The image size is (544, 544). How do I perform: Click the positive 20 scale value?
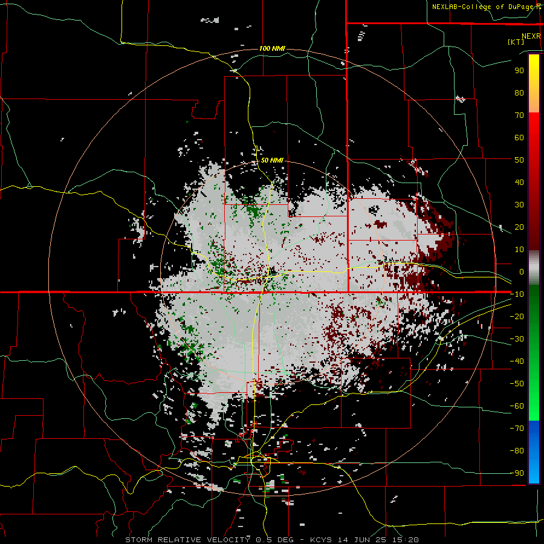519,227
